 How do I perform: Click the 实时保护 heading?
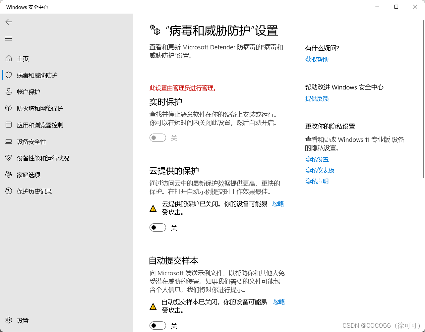click(166, 102)
